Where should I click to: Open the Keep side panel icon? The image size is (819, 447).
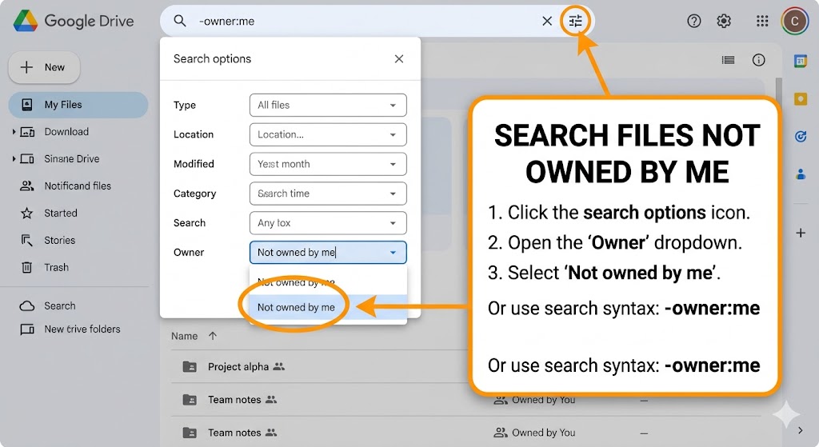[800, 98]
